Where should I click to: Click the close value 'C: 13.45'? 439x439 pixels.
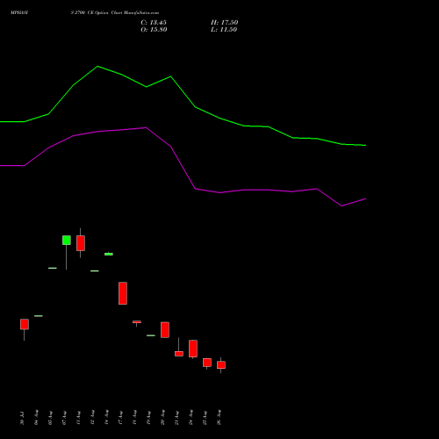(x=154, y=23)
